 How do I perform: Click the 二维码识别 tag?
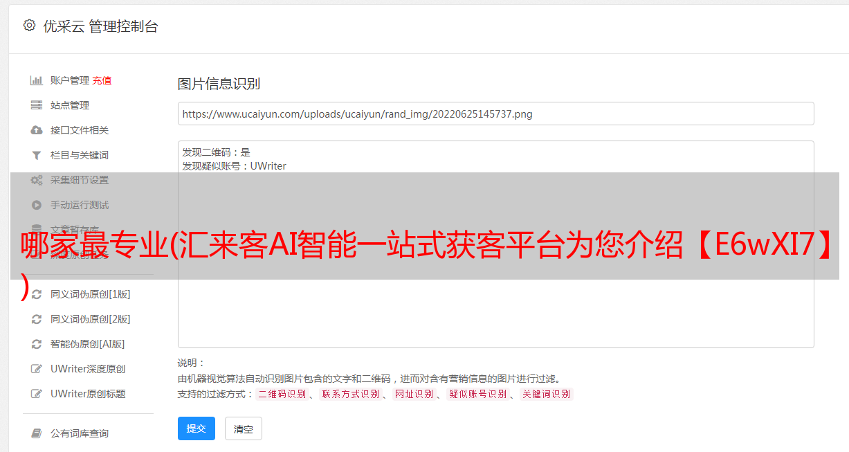282,394
